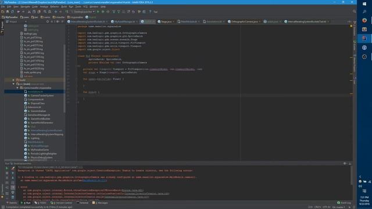The width and height of the screenshot is (372, 209).
Task: Click the Down stack trace arrow icon
Action: point(13,178)
